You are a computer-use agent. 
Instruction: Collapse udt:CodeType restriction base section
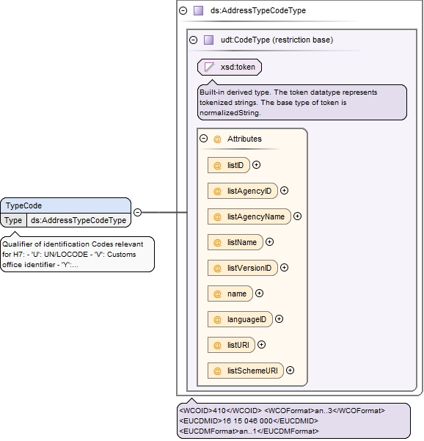tap(193, 40)
